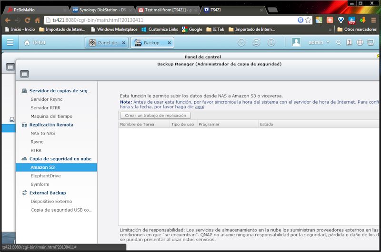Open IE Tab bookmarks folder

(215, 29)
